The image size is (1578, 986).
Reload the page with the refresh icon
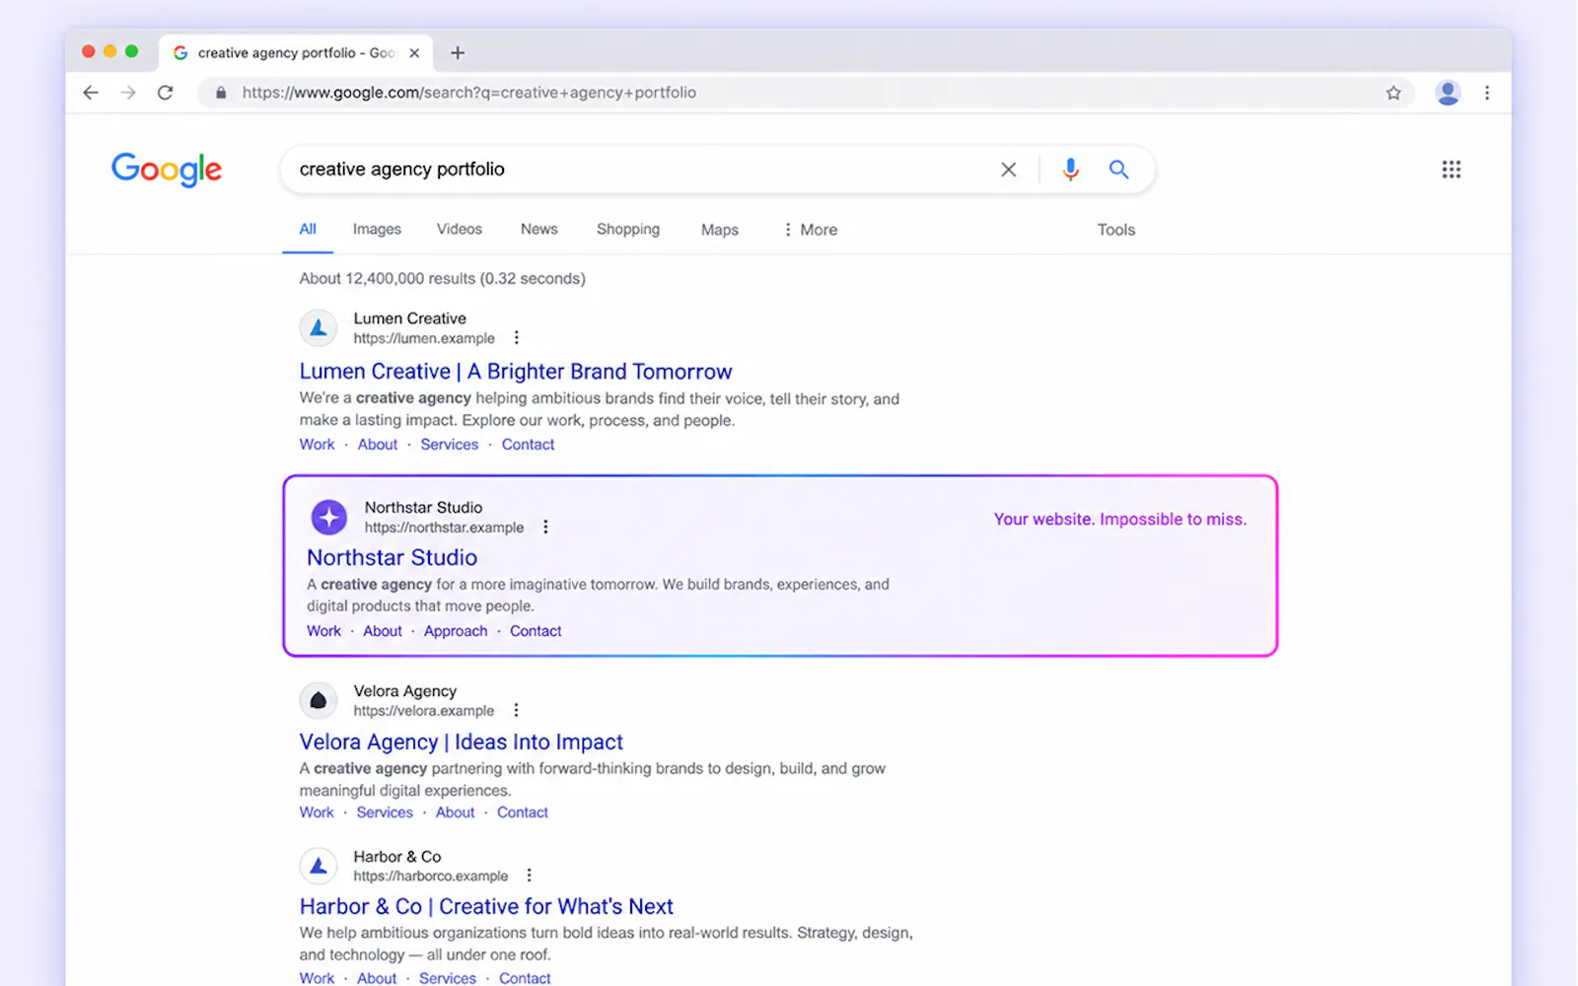pos(166,93)
